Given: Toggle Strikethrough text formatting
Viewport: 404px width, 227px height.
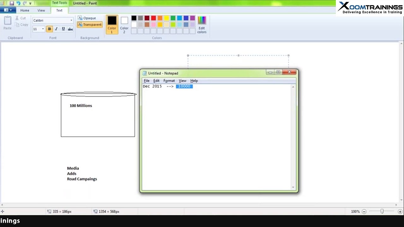Looking at the screenshot, I should point(70,29).
